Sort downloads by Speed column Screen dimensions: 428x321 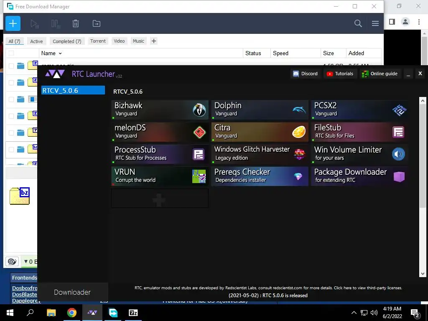pyautogui.click(x=280, y=53)
